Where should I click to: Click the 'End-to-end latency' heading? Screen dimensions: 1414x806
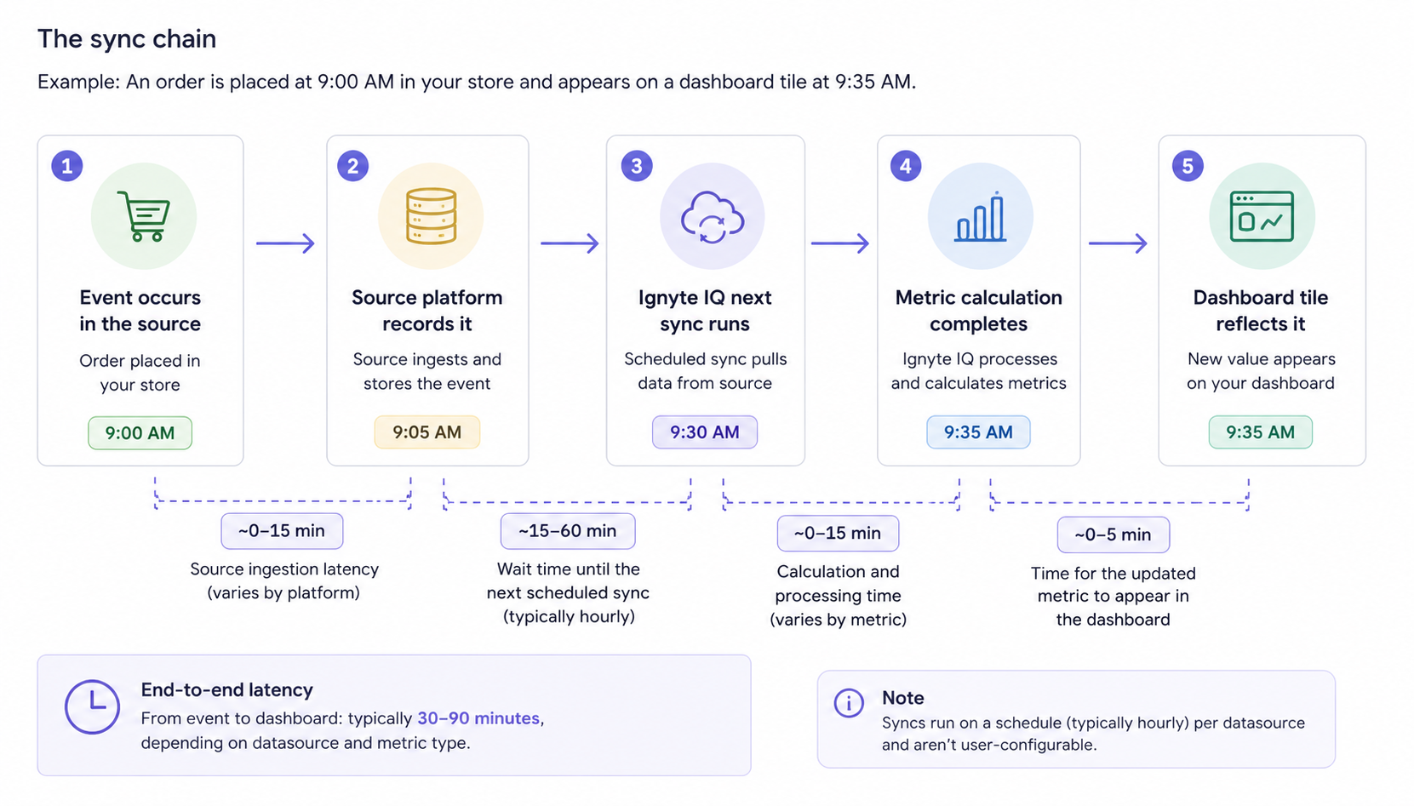point(227,689)
